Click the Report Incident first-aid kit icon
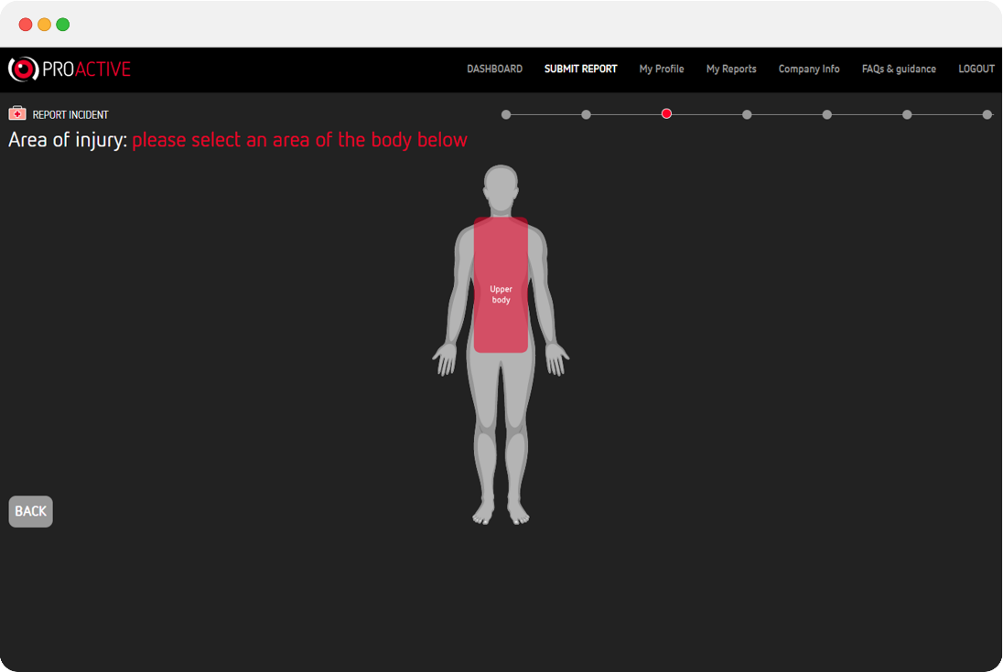Viewport: 1003px width, 672px height. pos(17,113)
